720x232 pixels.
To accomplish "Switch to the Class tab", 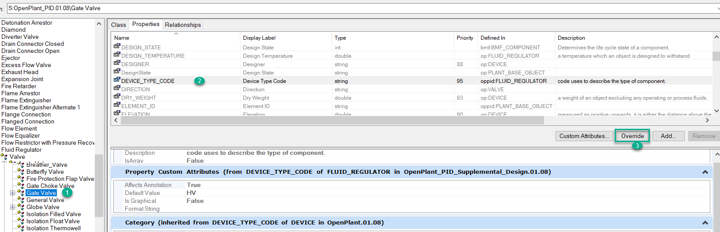I will 118,25.
